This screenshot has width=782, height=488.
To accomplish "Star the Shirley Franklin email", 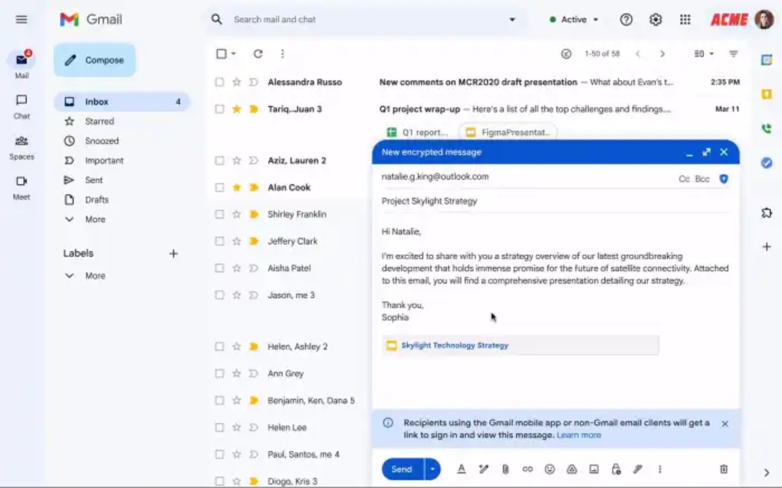I will [236, 214].
